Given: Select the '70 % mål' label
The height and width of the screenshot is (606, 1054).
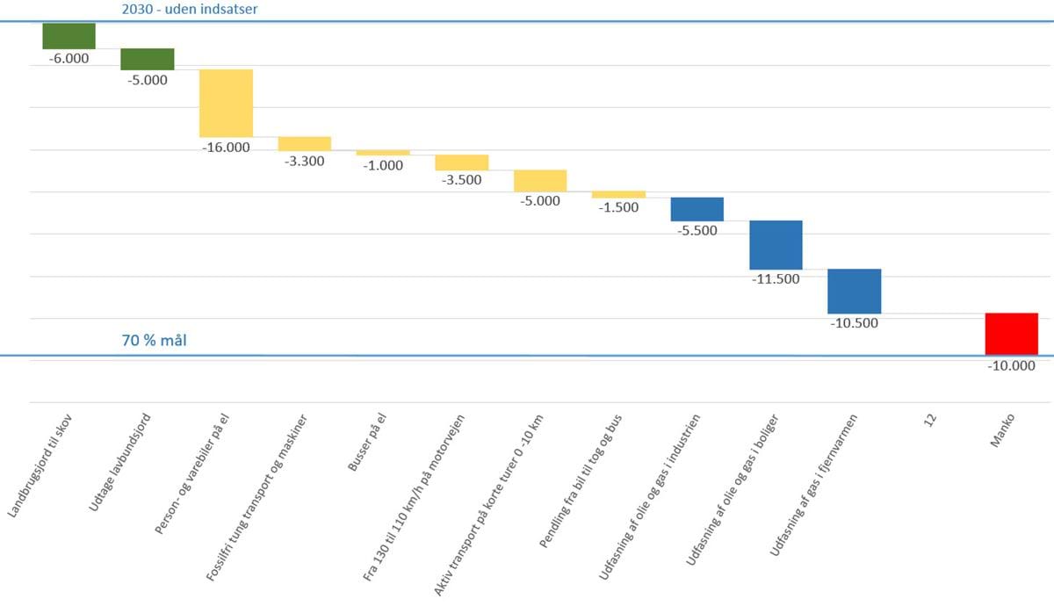Looking at the screenshot, I should (155, 340).
